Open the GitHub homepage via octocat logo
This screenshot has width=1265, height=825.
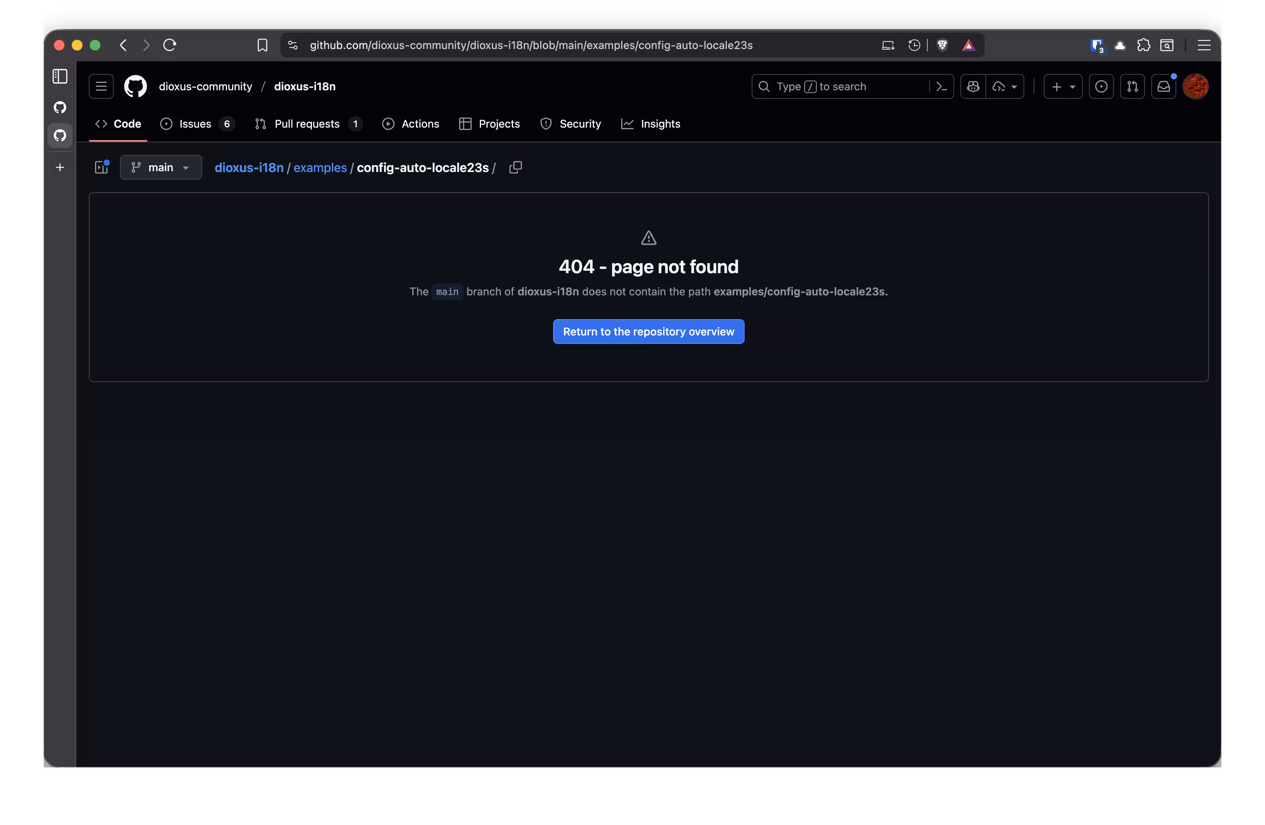(x=135, y=86)
